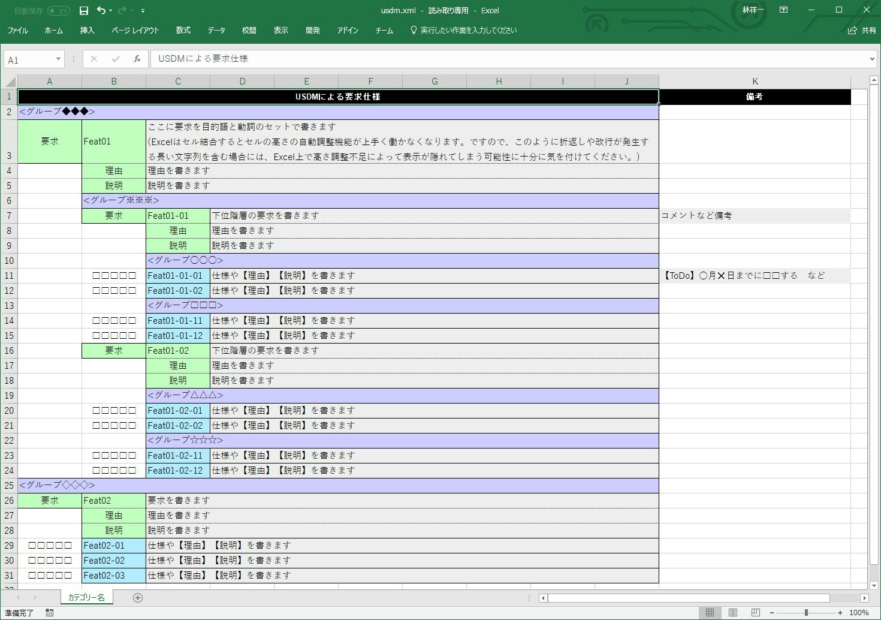
Task: Select the Feat01 cell in row 3
Action: click(x=114, y=142)
